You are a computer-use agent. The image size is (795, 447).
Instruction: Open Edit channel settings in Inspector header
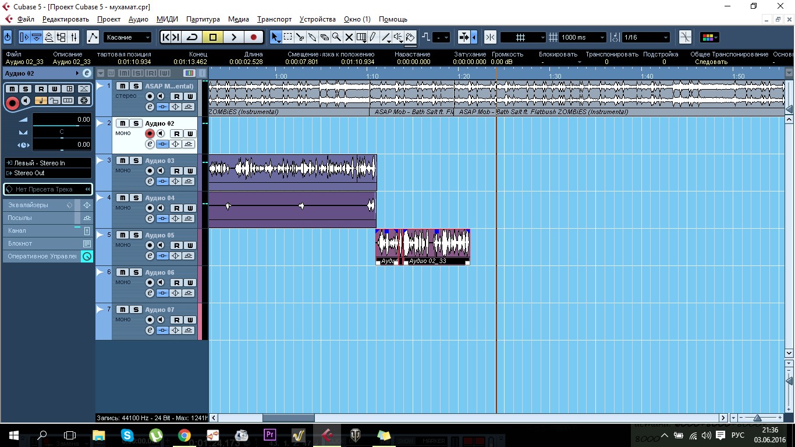click(x=87, y=73)
